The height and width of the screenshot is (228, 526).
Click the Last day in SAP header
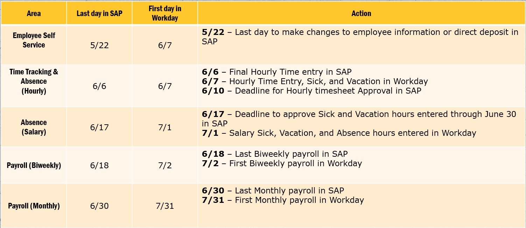(x=99, y=14)
